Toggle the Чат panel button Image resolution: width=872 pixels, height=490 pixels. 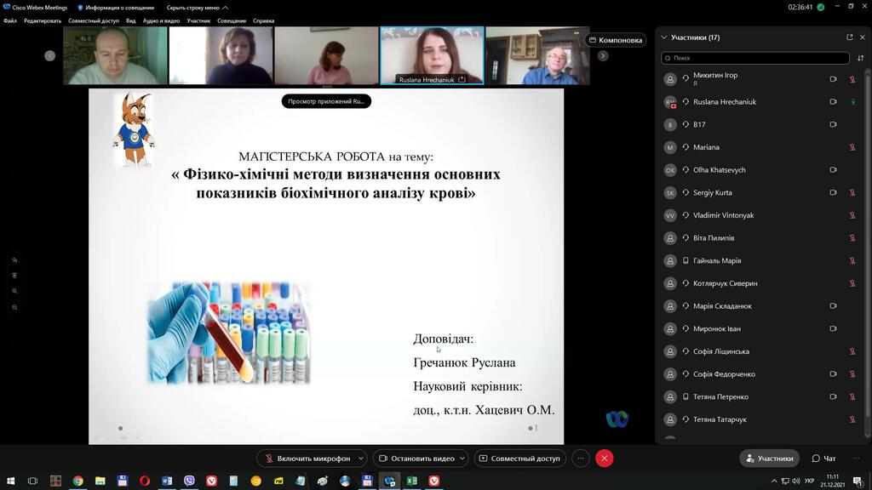coord(823,459)
